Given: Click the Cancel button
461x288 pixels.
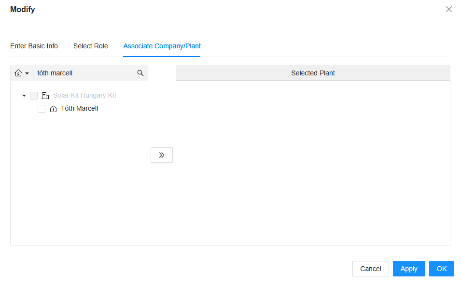Looking at the screenshot, I should (x=370, y=269).
